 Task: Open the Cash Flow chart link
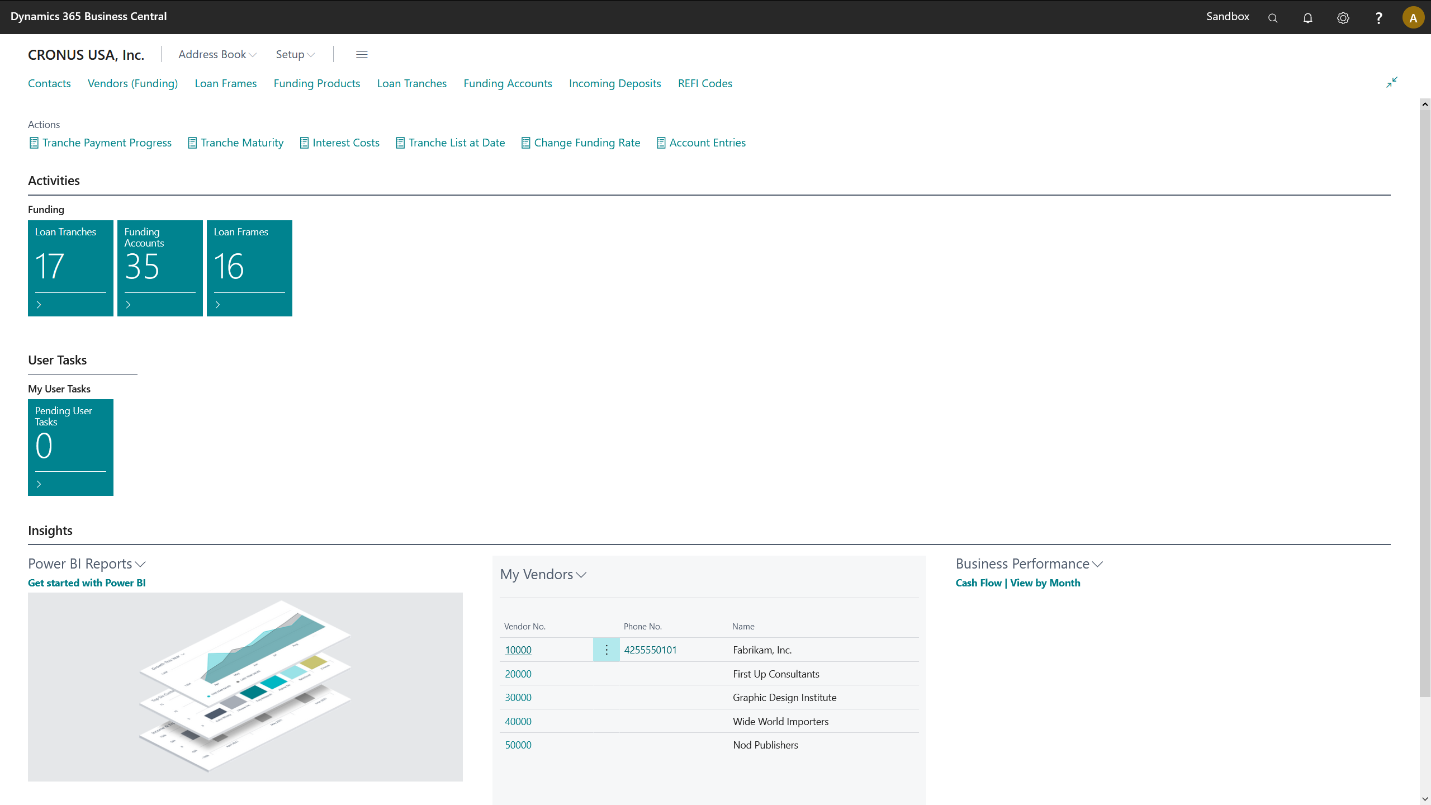tap(979, 583)
